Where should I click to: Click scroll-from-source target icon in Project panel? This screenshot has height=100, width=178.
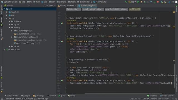coord(44,6)
